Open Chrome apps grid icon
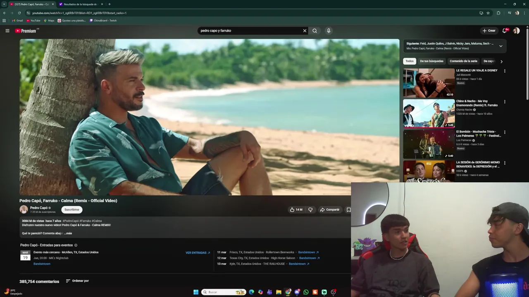This screenshot has width=529, height=297. click(4, 21)
